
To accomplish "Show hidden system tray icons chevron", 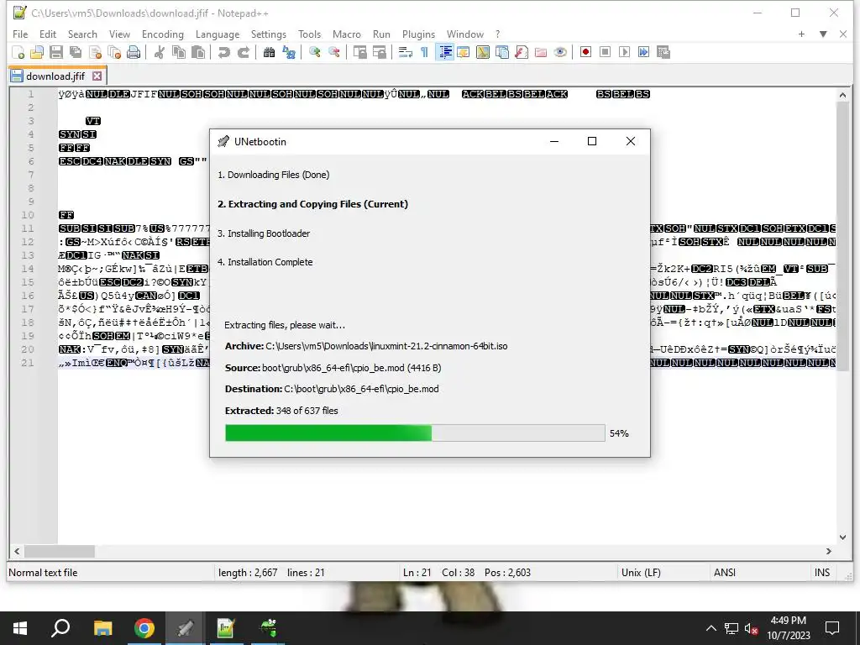I will (711, 628).
